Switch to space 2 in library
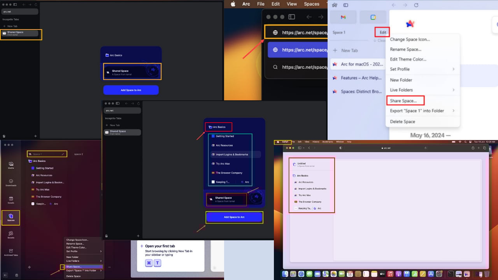This screenshot has height=280, width=498. click(x=79, y=154)
